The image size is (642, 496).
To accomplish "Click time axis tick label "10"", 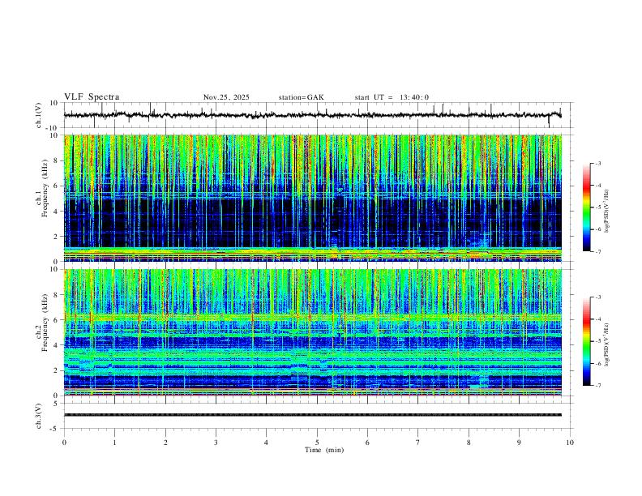I will tap(570, 443).
